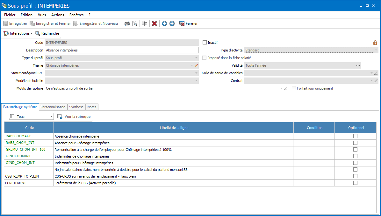
Task: Click the window title bar app icon
Action: coord(4,6)
